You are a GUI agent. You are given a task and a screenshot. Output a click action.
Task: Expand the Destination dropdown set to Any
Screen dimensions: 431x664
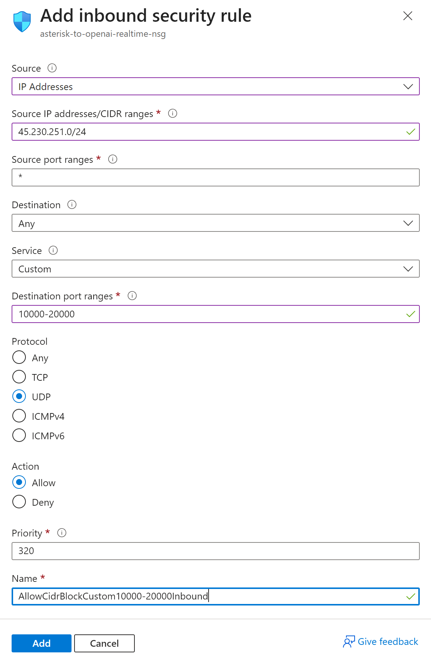pos(215,223)
